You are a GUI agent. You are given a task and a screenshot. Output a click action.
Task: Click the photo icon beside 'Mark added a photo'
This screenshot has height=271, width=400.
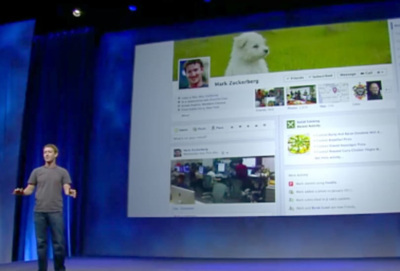[x=291, y=192]
